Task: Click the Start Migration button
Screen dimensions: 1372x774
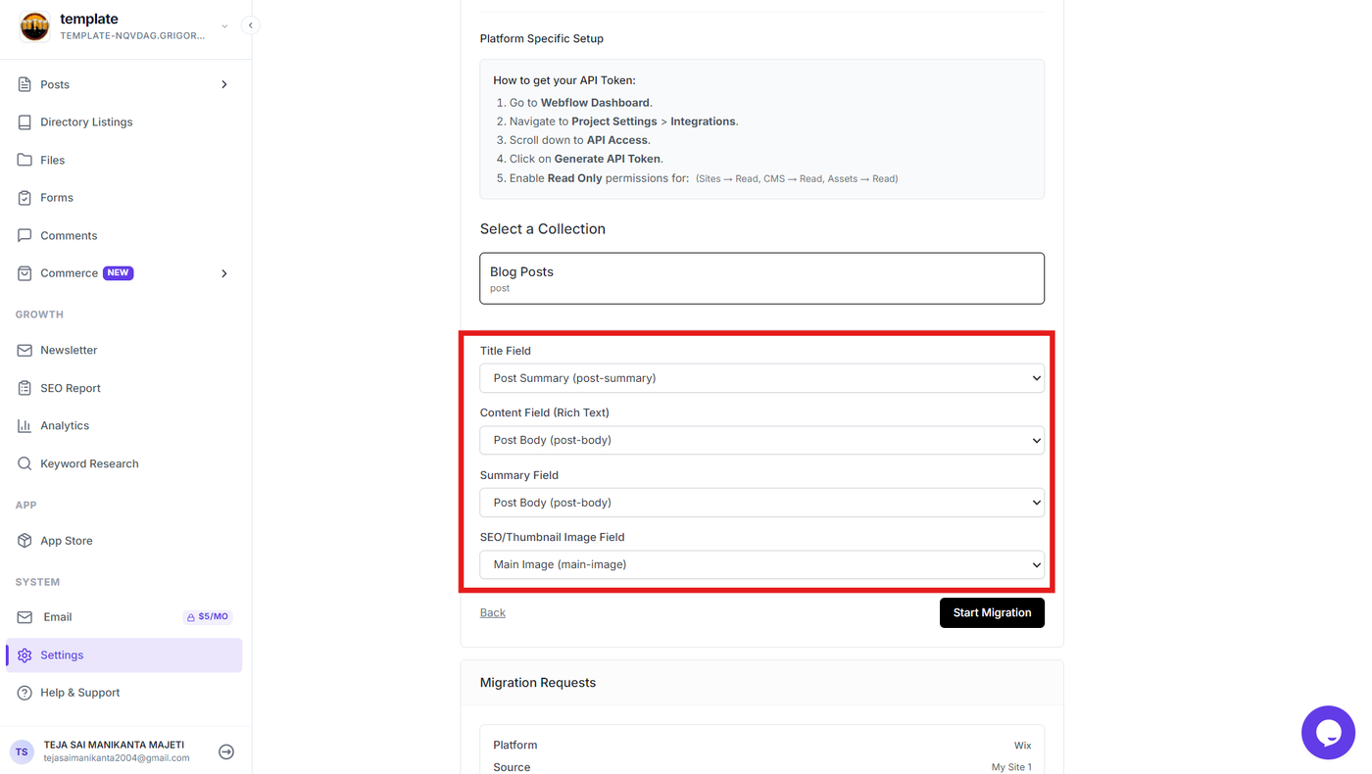Action: (x=992, y=612)
